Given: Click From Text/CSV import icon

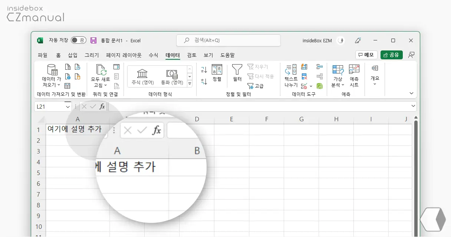Looking at the screenshot, I should click(x=68, y=67).
